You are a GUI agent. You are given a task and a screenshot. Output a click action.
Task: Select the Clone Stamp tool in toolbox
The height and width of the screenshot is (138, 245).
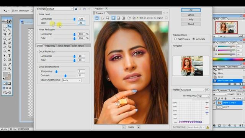click(x=5, y=43)
